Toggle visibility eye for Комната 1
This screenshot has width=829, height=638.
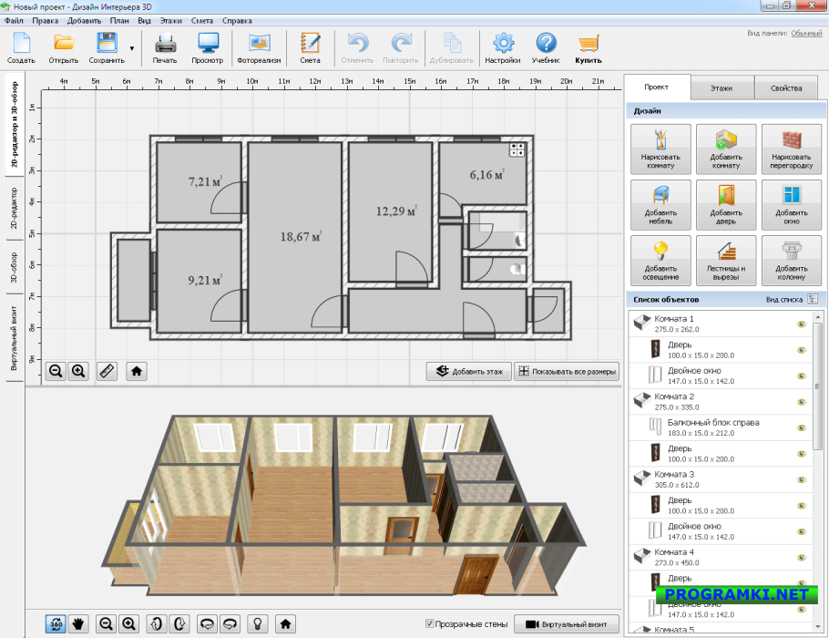(803, 324)
